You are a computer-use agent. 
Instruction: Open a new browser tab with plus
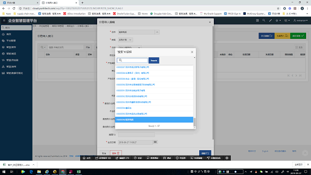[x=82, y=3]
